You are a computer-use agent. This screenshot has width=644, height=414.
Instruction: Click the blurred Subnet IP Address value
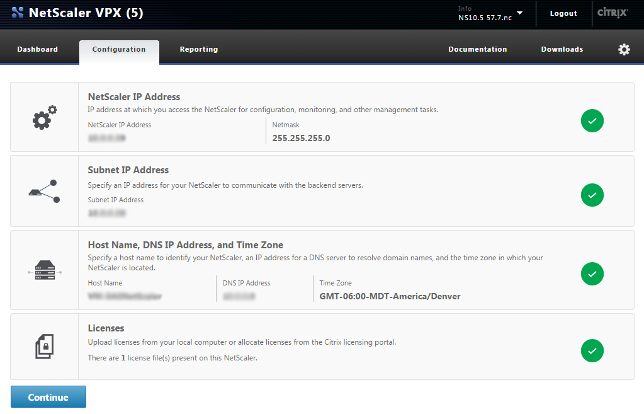pos(107,213)
